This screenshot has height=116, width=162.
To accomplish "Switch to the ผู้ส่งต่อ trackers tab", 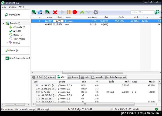I will point(49,77).
